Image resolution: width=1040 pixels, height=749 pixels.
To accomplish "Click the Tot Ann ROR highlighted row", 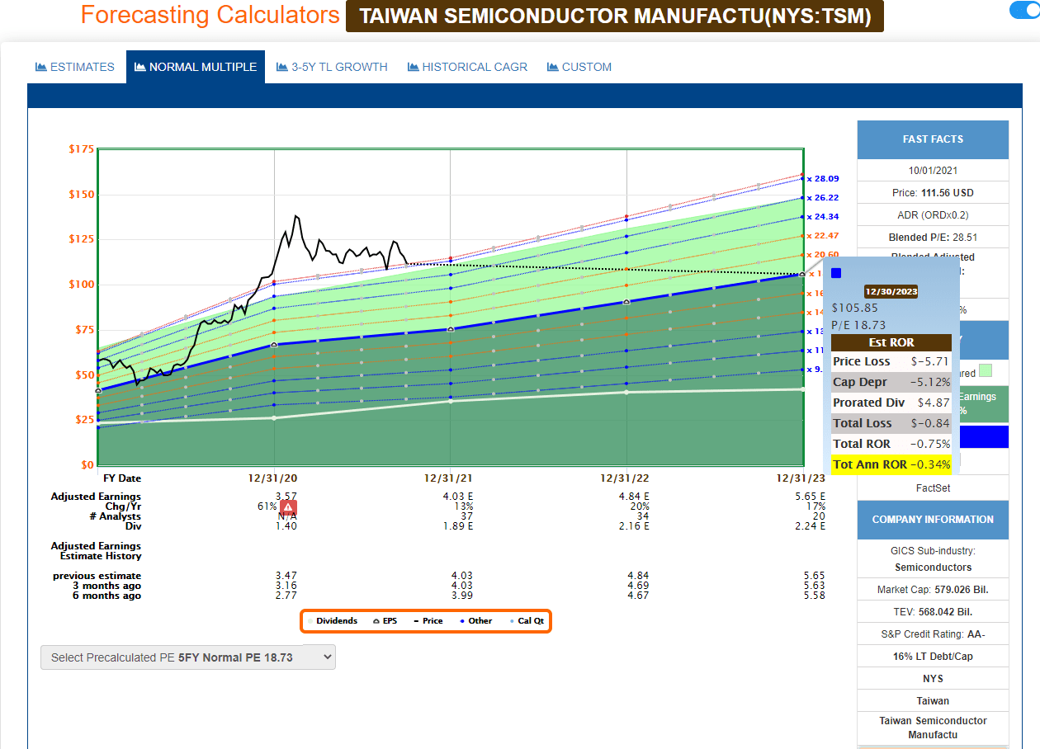I will 891,464.
